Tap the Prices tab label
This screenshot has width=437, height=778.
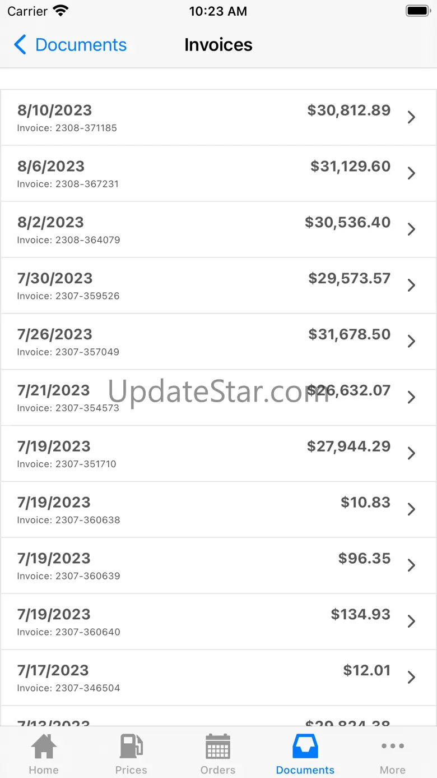(131, 770)
